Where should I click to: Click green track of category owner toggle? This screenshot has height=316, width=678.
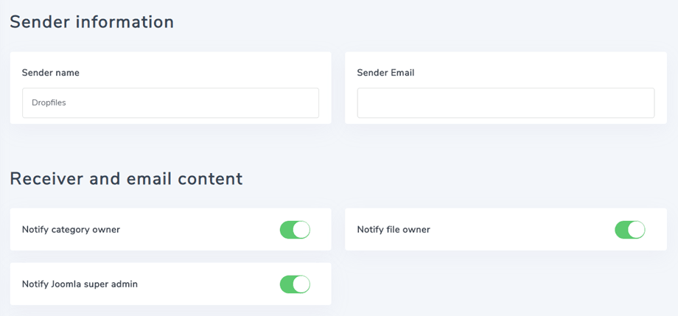(x=286, y=230)
